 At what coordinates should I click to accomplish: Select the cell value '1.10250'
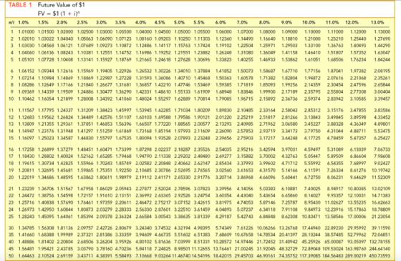click(183, 39)
